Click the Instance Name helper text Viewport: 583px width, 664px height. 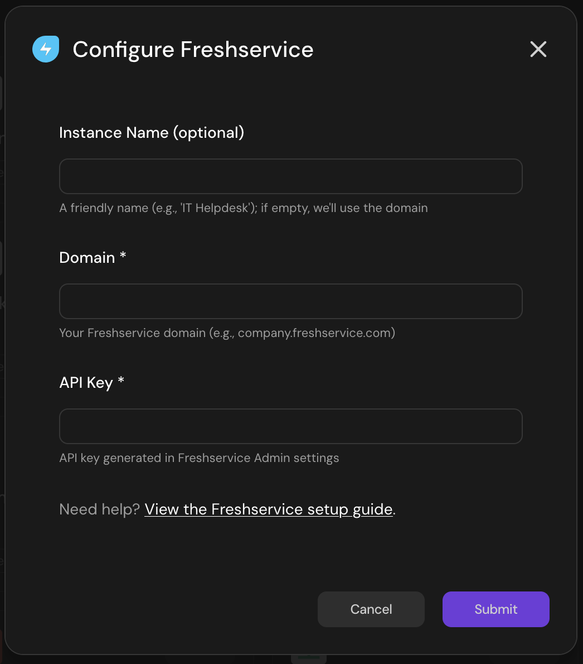[244, 208]
